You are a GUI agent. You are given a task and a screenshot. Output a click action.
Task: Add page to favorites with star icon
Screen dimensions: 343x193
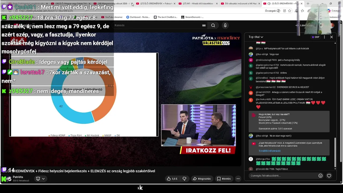pos(290,11)
